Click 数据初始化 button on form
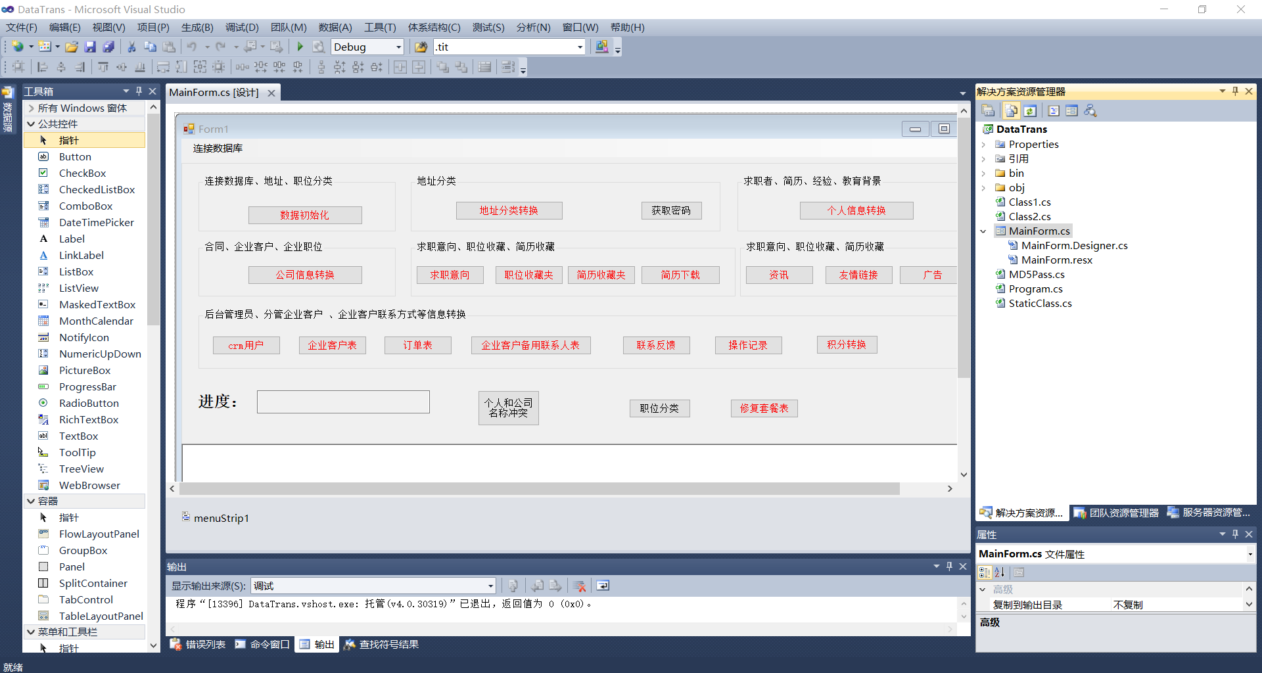1262x673 pixels. (x=305, y=215)
